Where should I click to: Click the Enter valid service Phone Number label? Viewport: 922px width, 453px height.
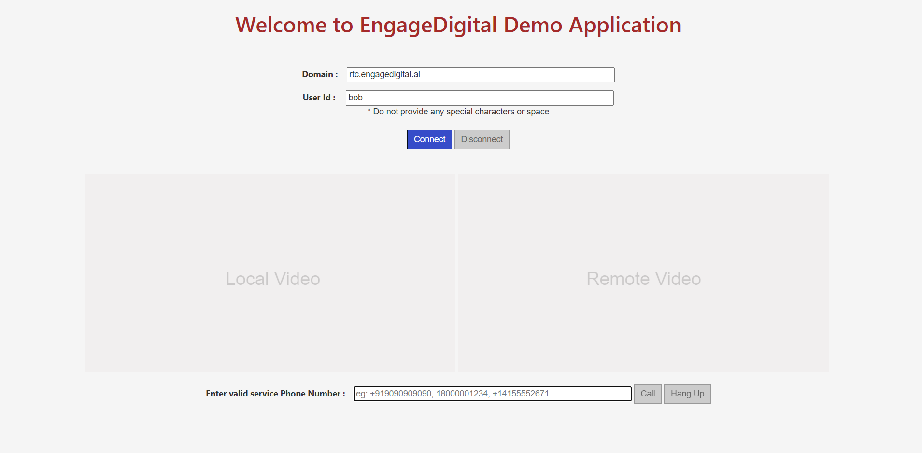[275, 394]
